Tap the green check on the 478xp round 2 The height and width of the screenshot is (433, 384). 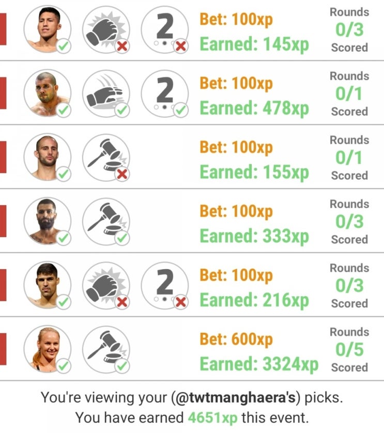(181, 110)
